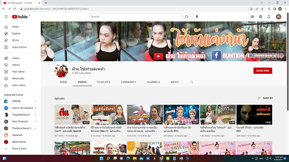Open the Create video camera icon
The image size is (289, 162).
click(x=252, y=17)
